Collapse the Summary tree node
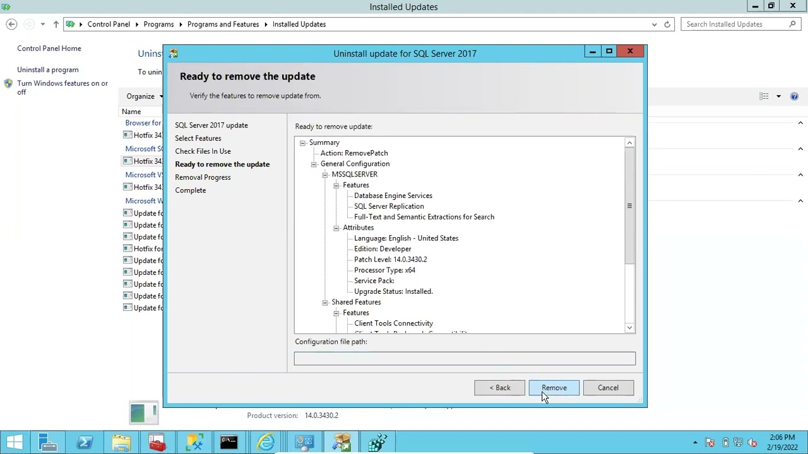This screenshot has width=808, height=454. click(x=302, y=143)
